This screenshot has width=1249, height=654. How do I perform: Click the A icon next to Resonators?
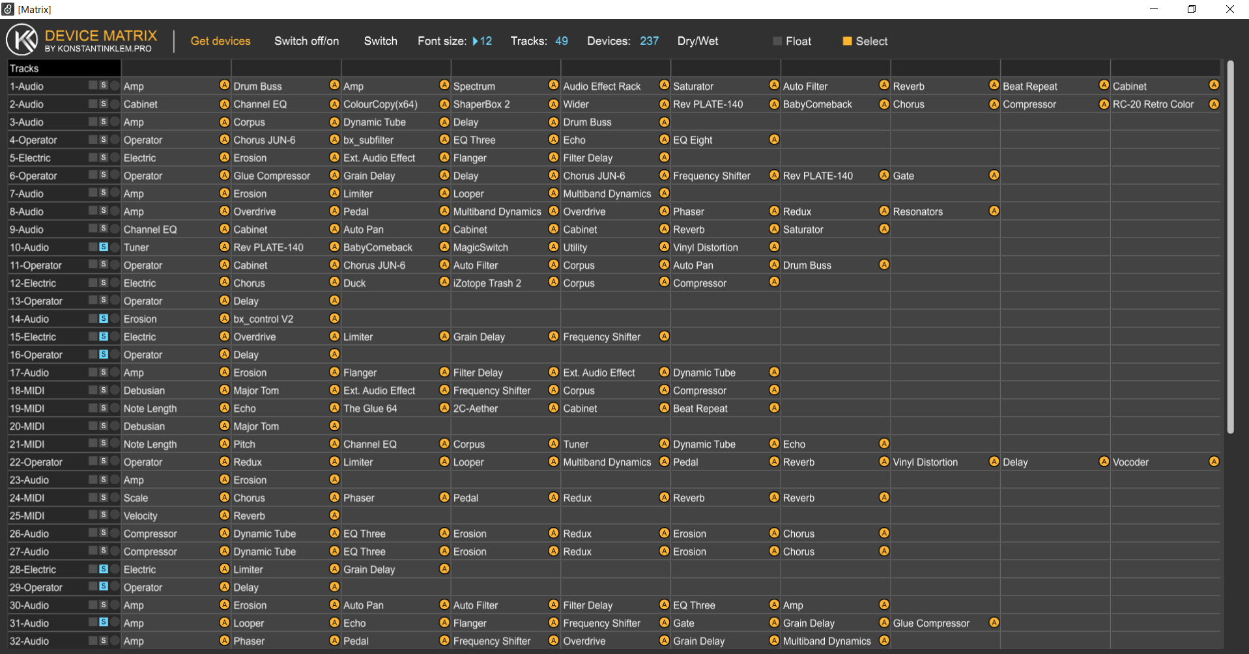(994, 211)
